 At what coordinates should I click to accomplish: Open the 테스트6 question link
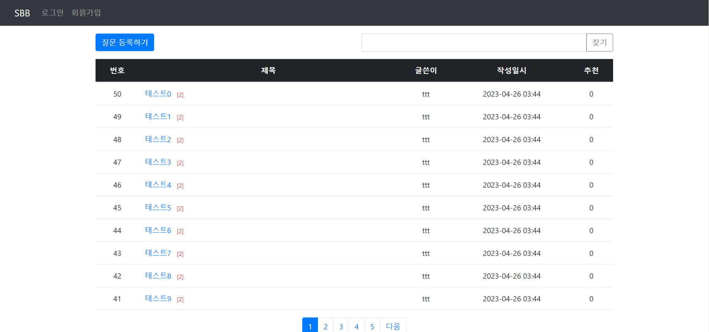click(x=158, y=230)
